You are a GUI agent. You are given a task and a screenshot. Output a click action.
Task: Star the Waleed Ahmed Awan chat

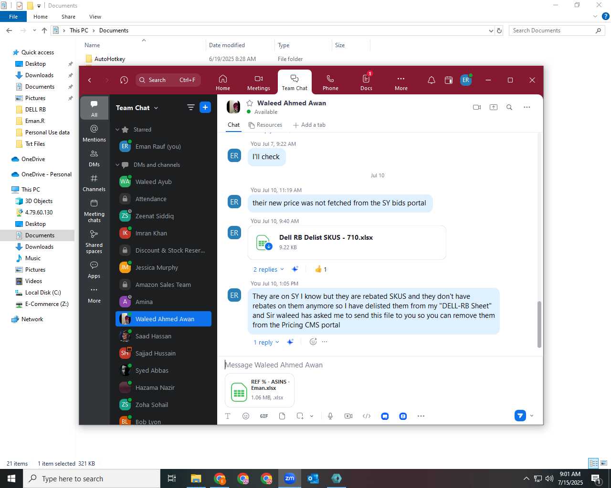click(250, 103)
